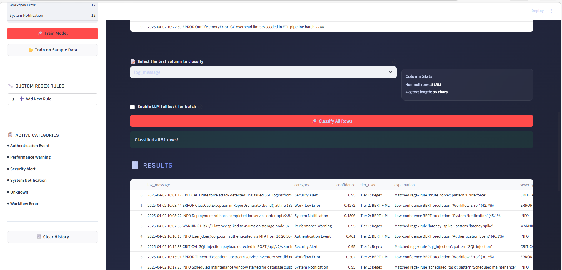Click the document icon next to Results heading
The image size is (562, 270).
coord(135,165)
